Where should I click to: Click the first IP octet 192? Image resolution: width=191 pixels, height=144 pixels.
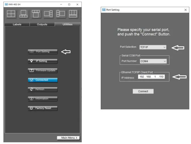pos(142,77)
